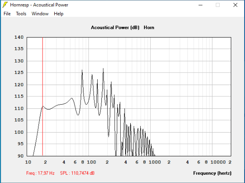Click the red frequency cursor line
The height and width of the screenshot is (183, 245).
point(43,96)
